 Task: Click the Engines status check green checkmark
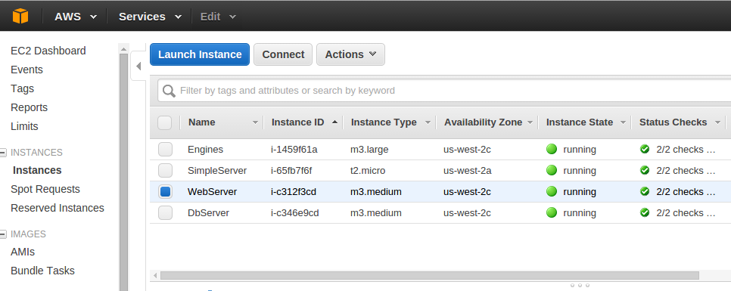tap(645, 149)
